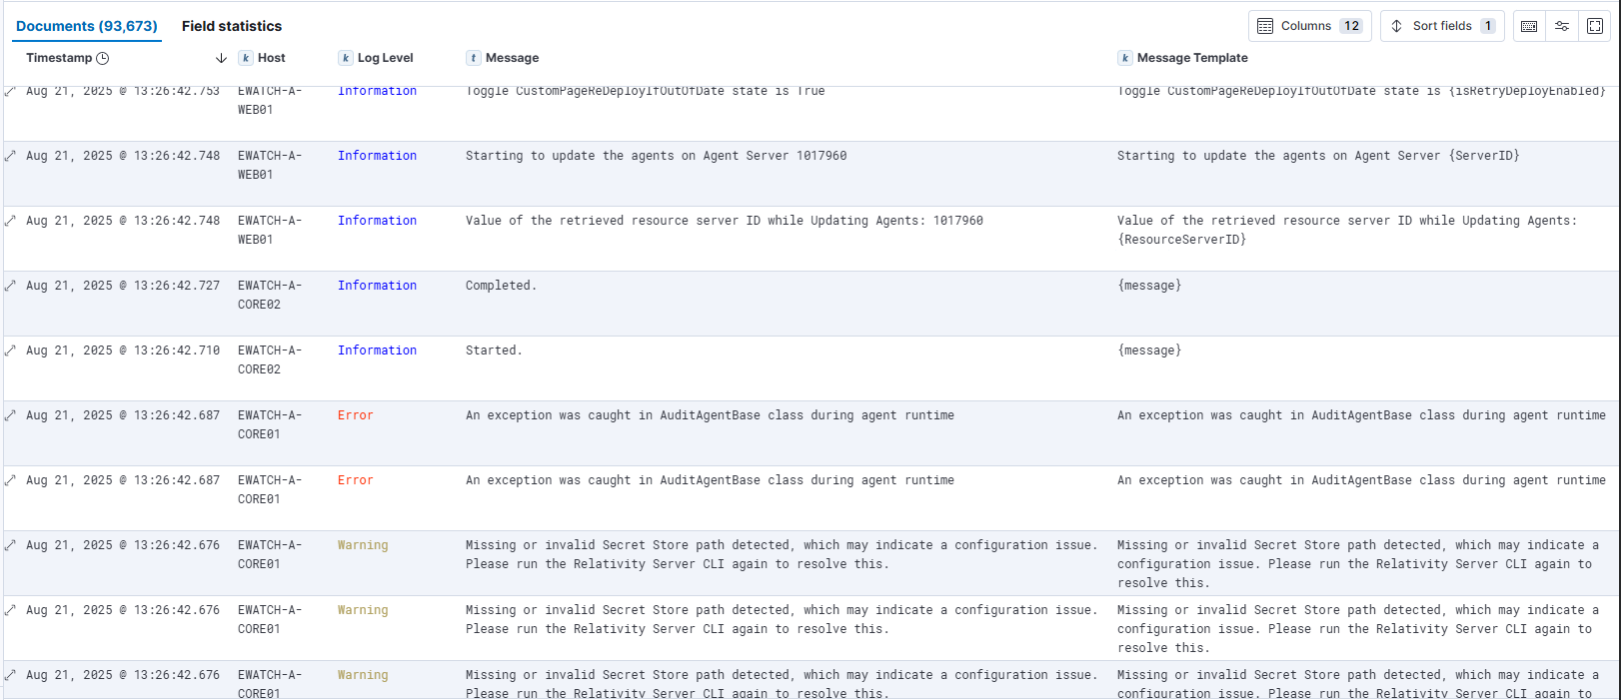This screenshot has height=700, width=1621.
Task: Click the Host column header
Action: [271, 58]
